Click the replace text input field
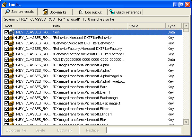This screenshot has height=137, width=192. (x=144, y=130)
